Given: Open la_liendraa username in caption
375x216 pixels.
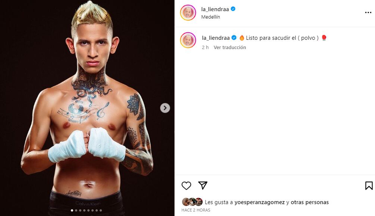Looking at the screenshot, I should pyautogui.click(x=216, y=38).
